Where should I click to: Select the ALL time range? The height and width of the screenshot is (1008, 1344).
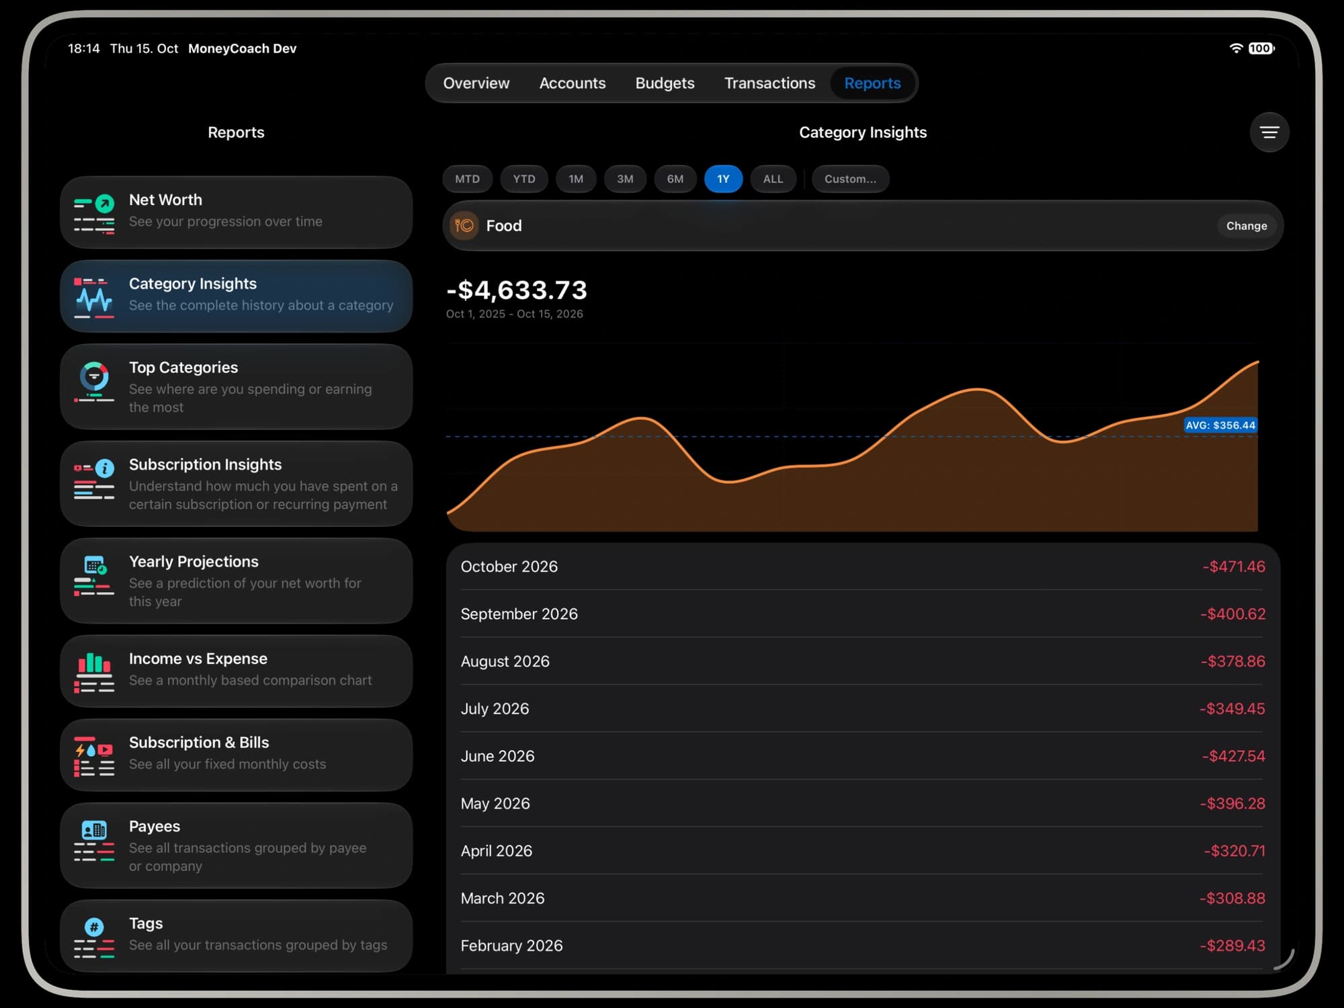(773, 179)
